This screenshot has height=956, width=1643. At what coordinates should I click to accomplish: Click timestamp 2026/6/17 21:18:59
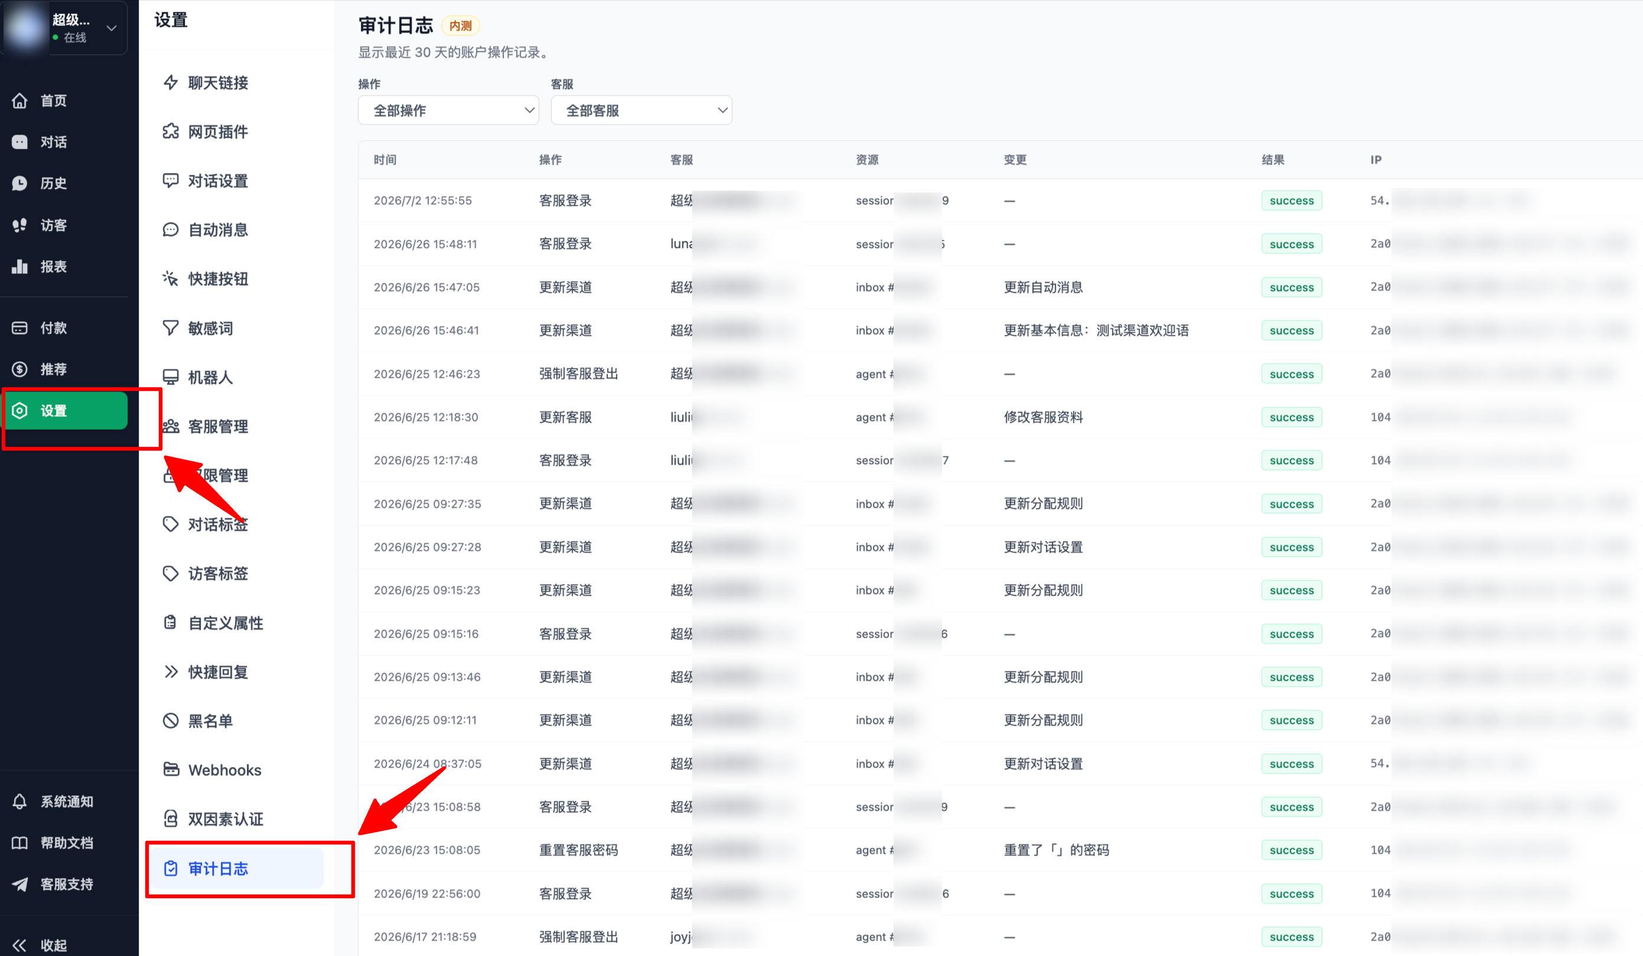[x=425, y=937]
